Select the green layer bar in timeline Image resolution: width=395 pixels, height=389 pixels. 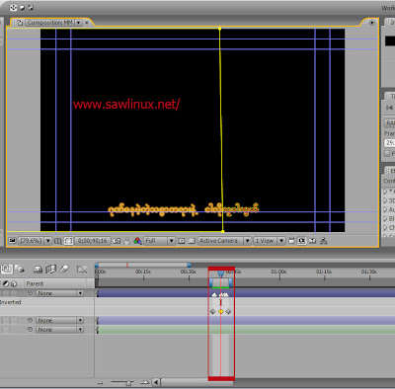point(246,330)
